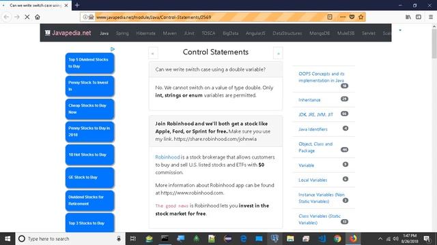Select BigData in the site navbar
Image resolution: width=437 pixels, height=245 pixels.
point(231,33)
